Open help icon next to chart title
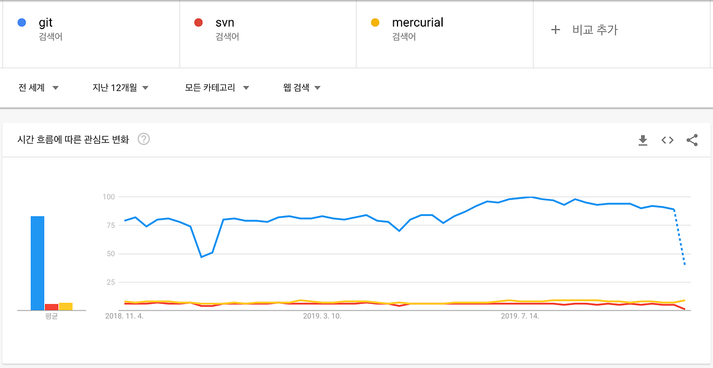713x368 pixels. (144, 139)
